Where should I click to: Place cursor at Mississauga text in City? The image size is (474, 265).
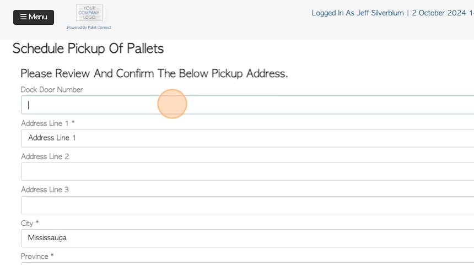(x=47, y=238)
